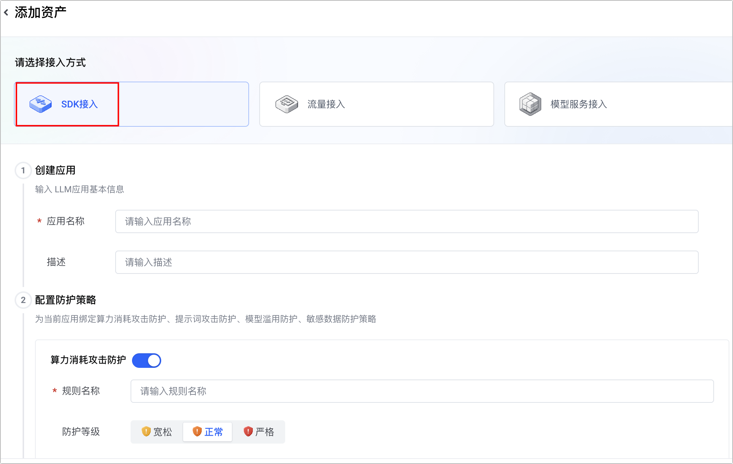Click the yellow shield icon for 宽松

coord(146,432)
